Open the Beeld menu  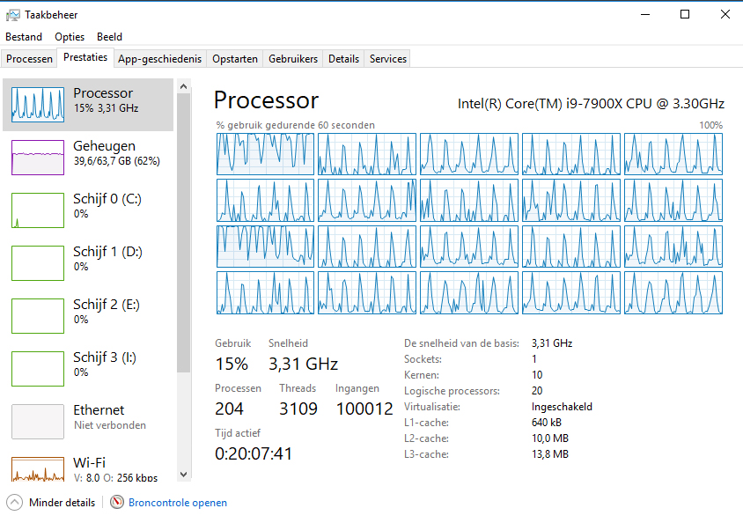point(109,37)
